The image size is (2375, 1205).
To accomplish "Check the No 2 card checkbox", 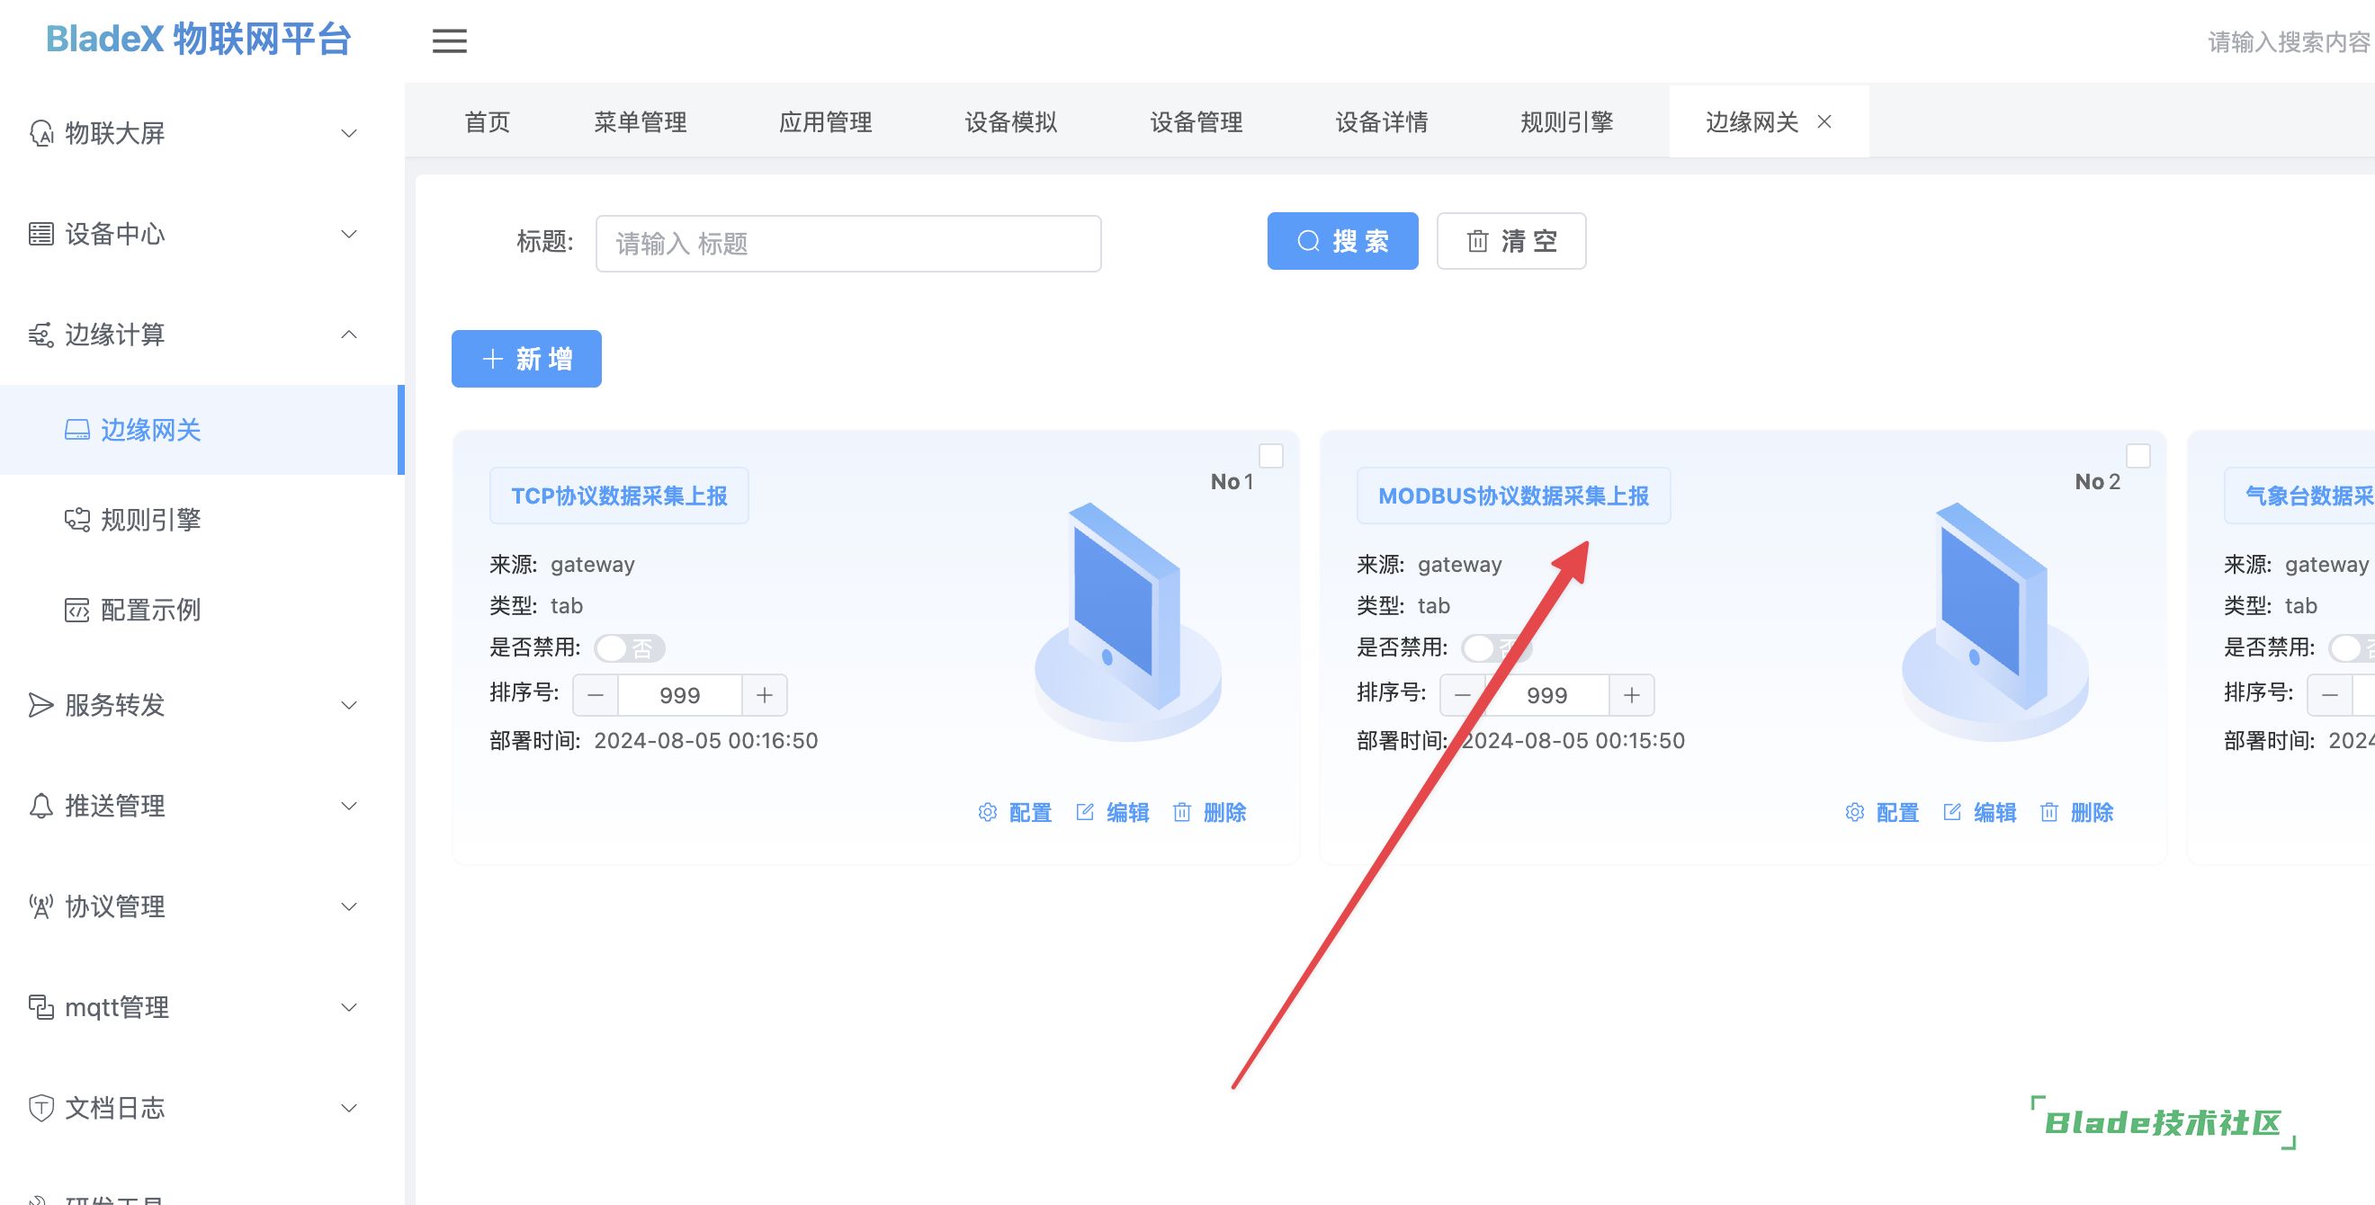I will click(x=2137, y=455).
